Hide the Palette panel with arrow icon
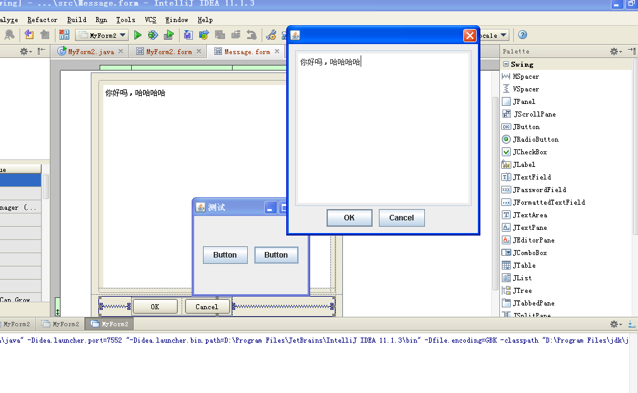 pyautogui.click(x=632, y=51)
